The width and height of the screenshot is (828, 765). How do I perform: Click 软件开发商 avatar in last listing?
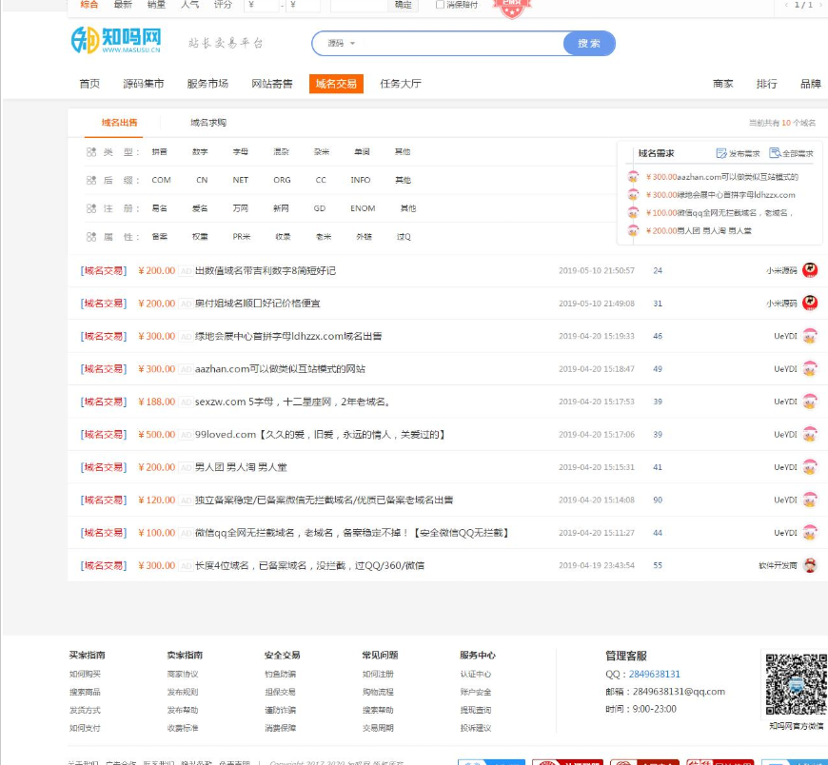[x=810, y=565]
